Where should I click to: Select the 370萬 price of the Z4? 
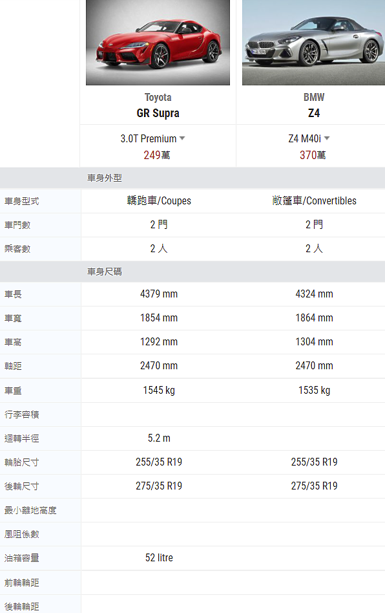click(313, 155)
